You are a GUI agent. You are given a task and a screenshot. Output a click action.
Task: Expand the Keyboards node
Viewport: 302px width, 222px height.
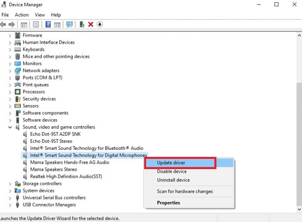point(10,50)
